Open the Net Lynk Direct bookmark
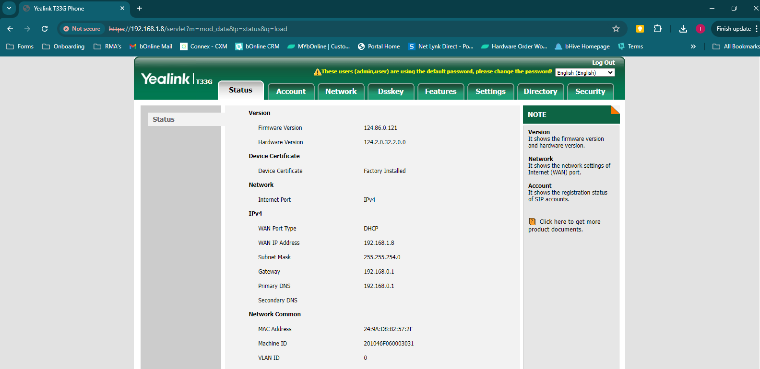The height and width of the screenshot is (369, 760). [x=440, y=46]
